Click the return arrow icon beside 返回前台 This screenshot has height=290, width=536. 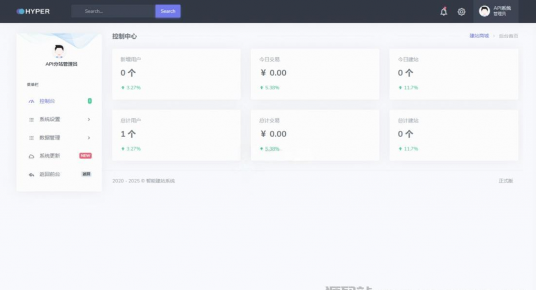pyautogui.click(x=31, y=174)
